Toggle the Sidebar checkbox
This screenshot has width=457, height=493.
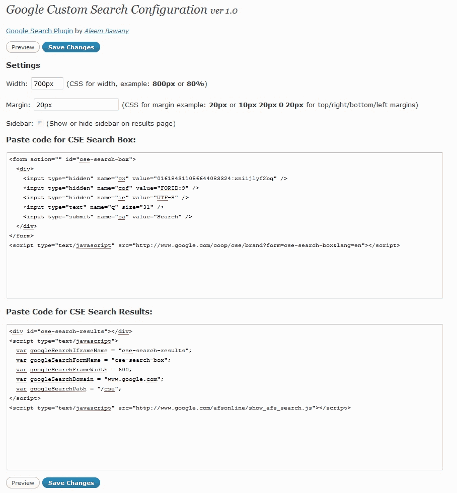(x=40, y=123)
